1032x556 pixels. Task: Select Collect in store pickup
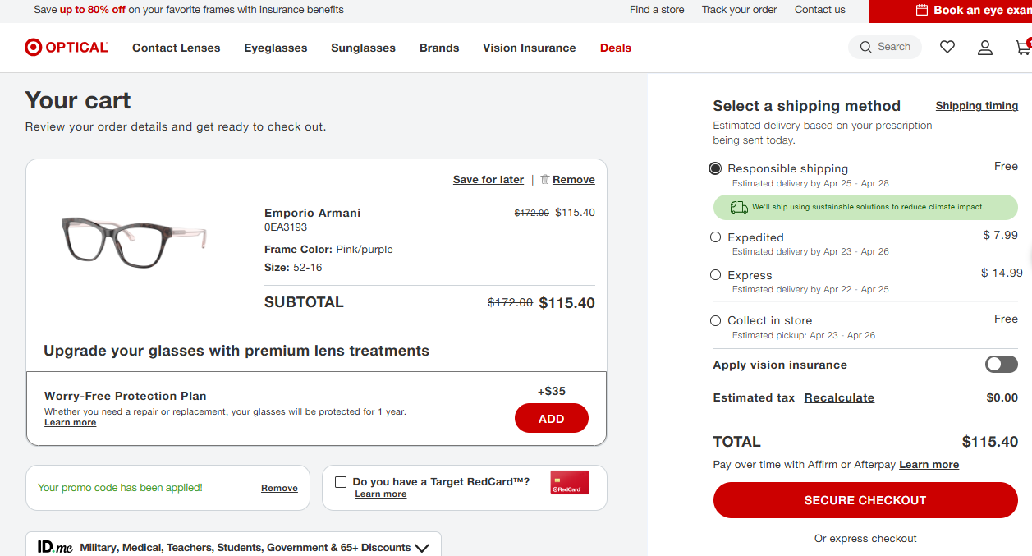[x=716, y=320]
